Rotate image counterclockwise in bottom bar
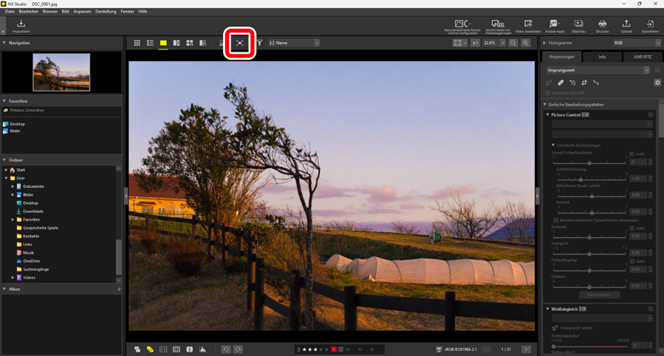The width and height of the screenshot is (664, 356). (x=226, y=349)
